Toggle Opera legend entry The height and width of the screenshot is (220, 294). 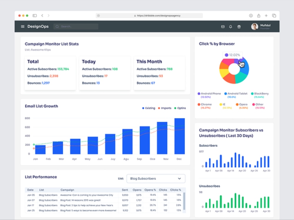pos(242,106)
